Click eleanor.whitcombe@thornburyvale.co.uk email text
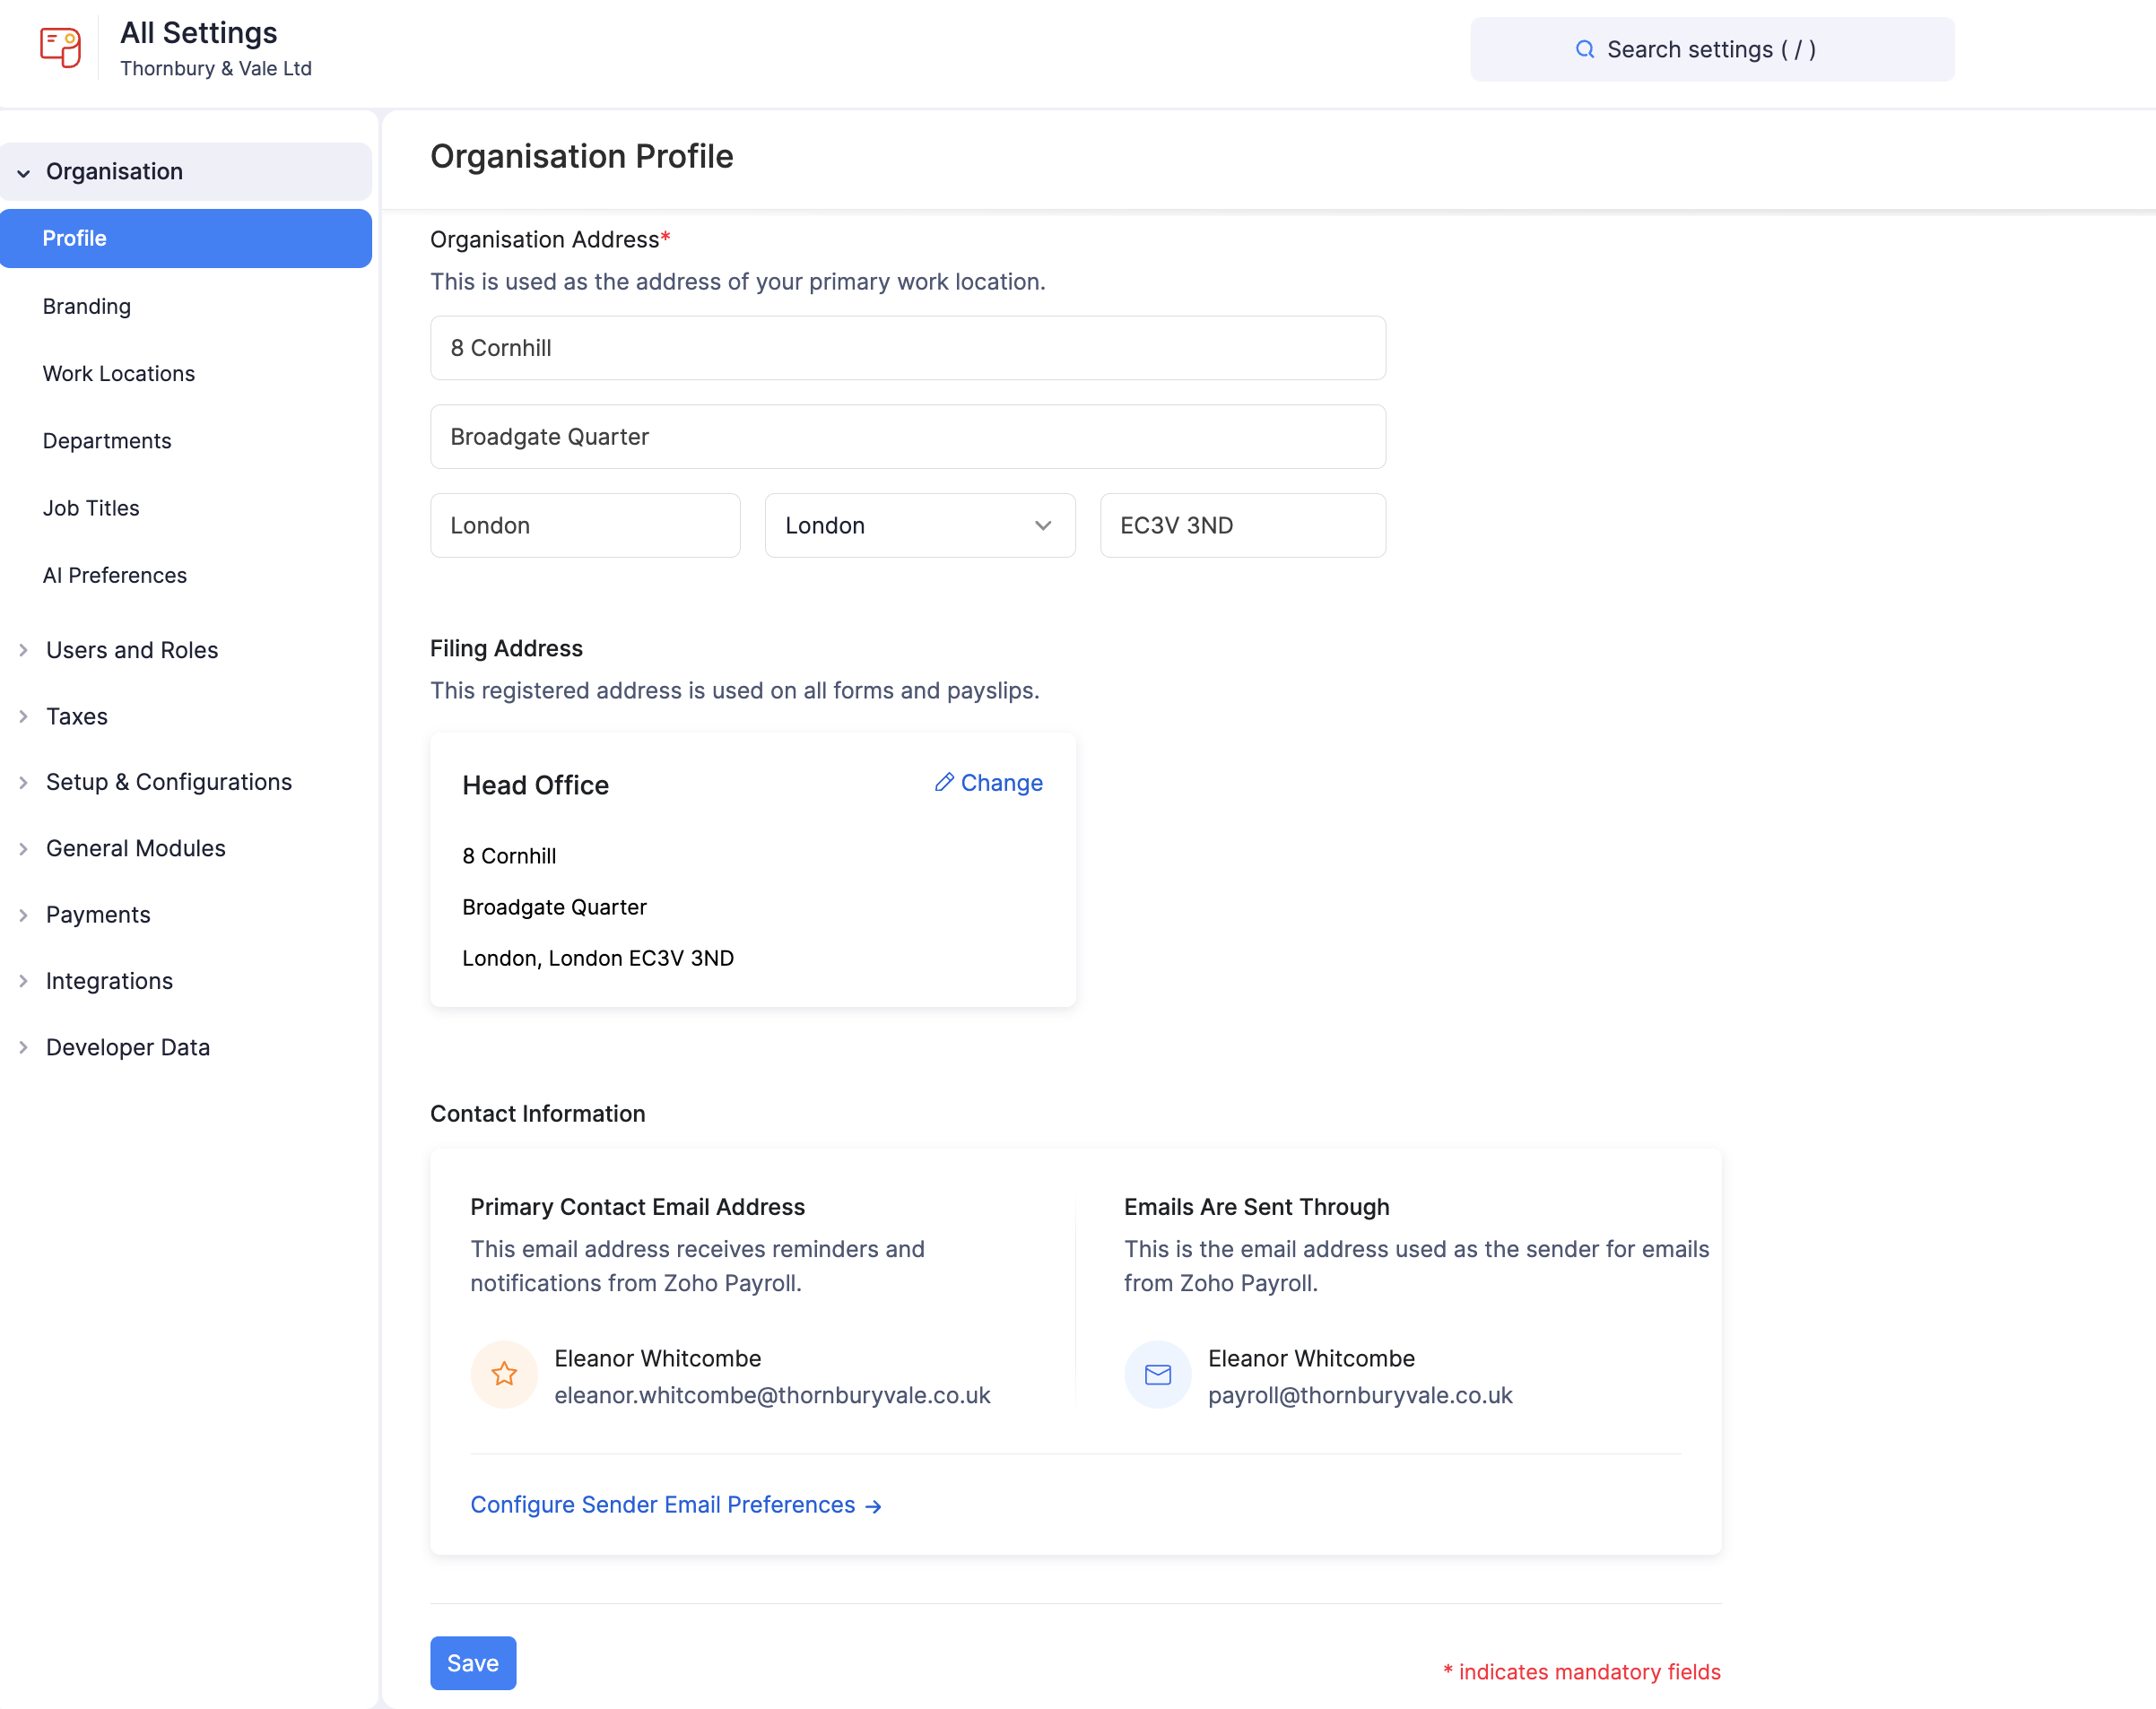Image resolution: width=2156 pixels, height=1709 pixels. pos(772,1395)
